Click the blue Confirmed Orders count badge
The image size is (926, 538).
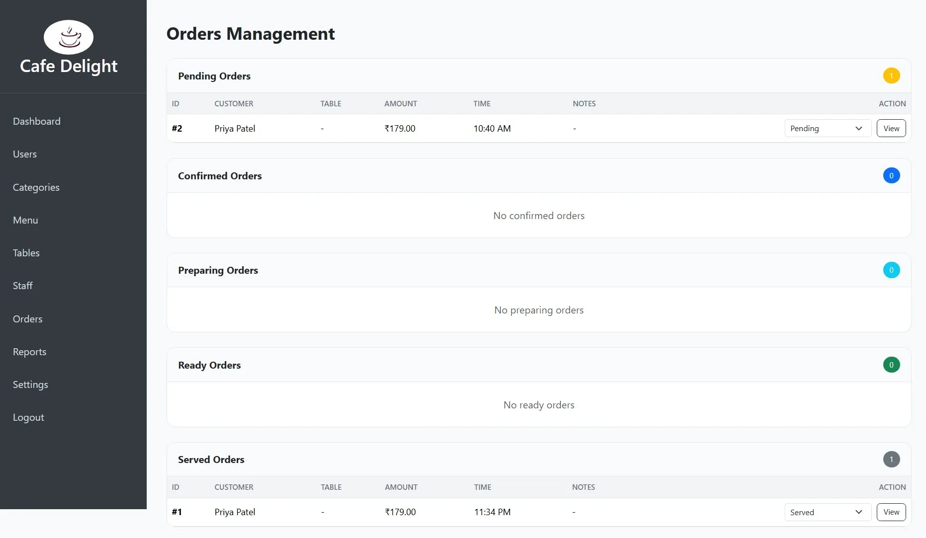pos(891,175)
